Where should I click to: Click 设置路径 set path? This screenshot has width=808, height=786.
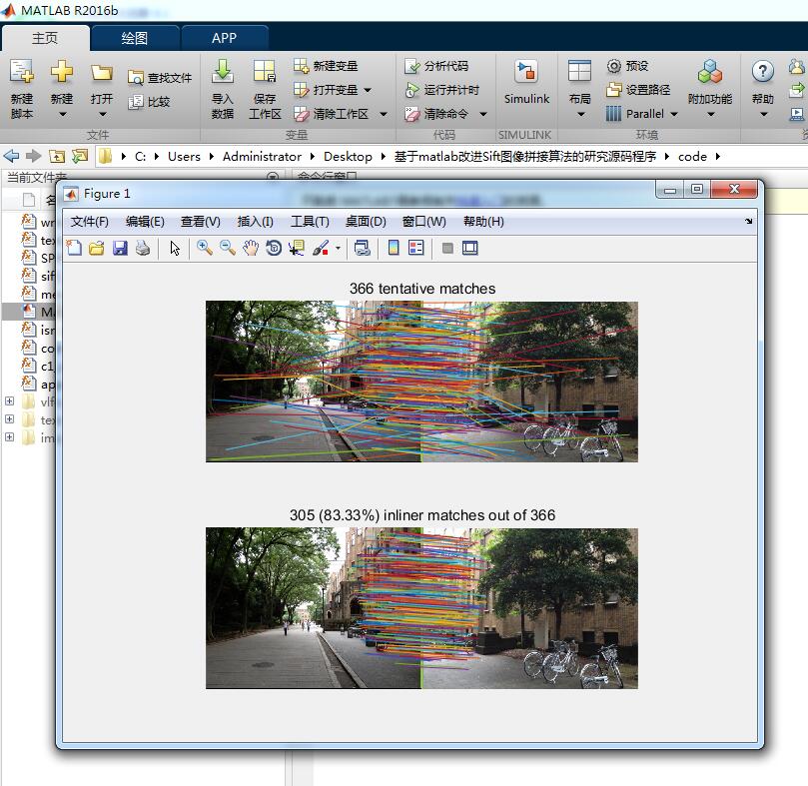[x=638, y=90]
